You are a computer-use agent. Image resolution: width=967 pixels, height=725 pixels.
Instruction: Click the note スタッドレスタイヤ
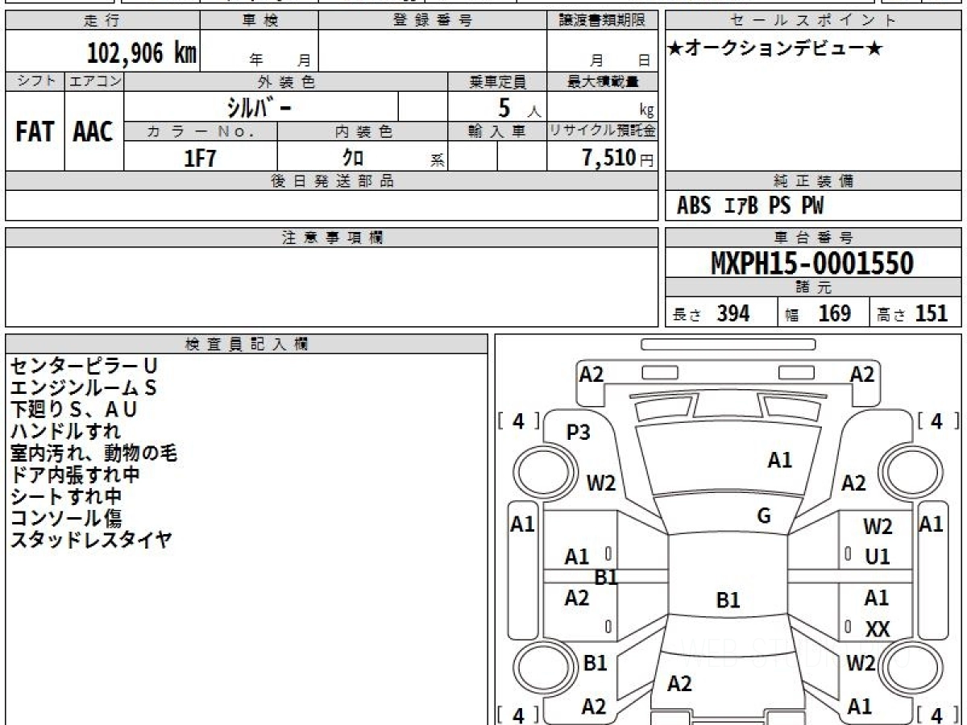point(91,541)
